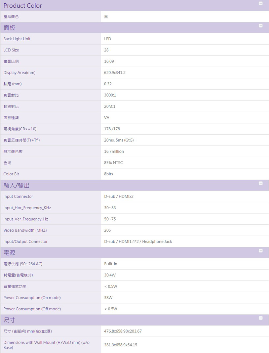The height and width of the screenshot is (353, 269).
Task: Click the 3000:1 contrast ratio value
Action: (x=110, y=95)
